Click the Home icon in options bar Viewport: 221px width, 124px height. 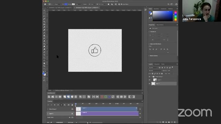click(x=45, y=4)
